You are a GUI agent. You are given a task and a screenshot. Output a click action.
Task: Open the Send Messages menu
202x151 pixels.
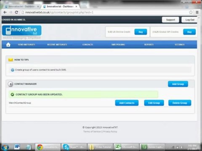(x=27, y=44)
